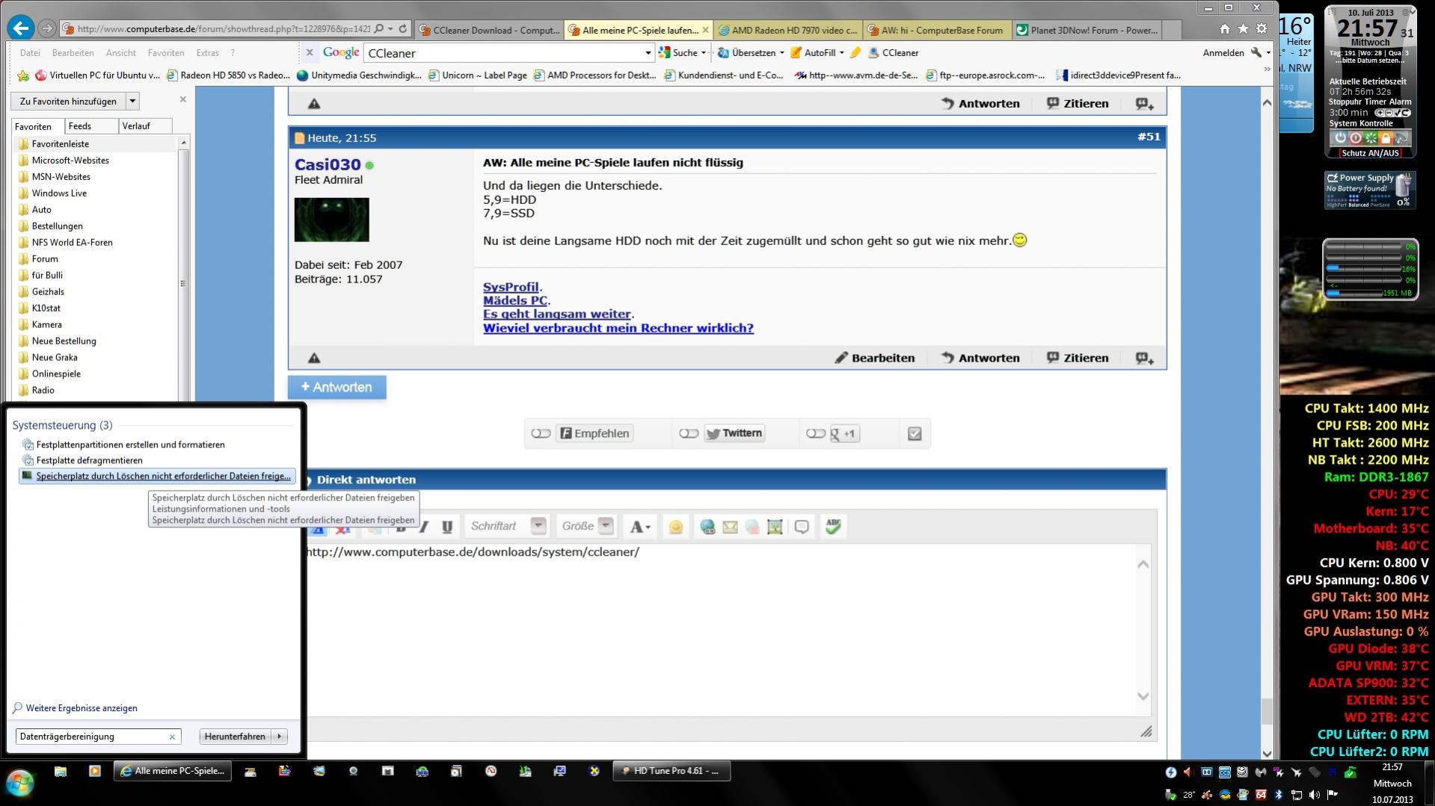Switch to HD Tune Pro taskbar window

[x=672, y=771]
